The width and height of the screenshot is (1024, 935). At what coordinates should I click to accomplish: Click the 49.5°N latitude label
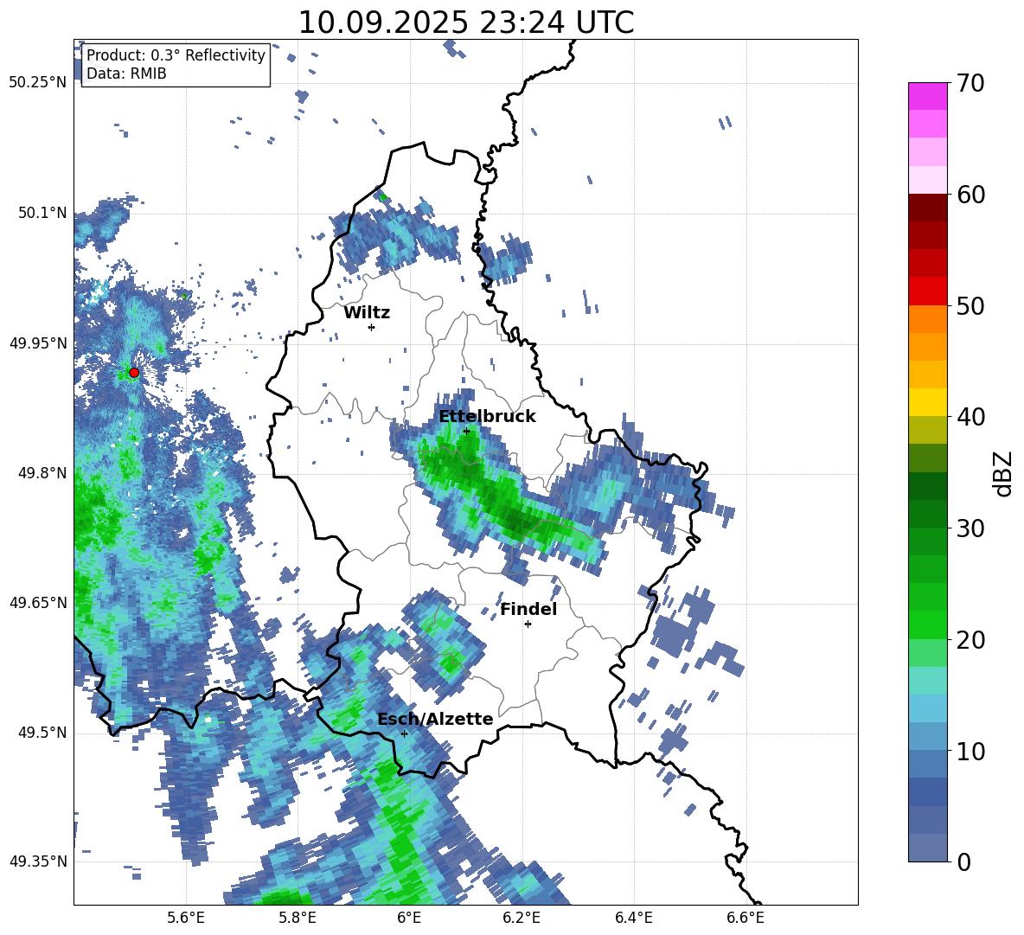[43, 733]
